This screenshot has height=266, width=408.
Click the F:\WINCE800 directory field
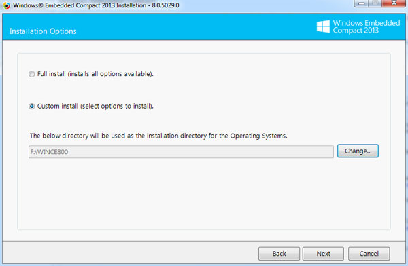[x=181, y=152]
